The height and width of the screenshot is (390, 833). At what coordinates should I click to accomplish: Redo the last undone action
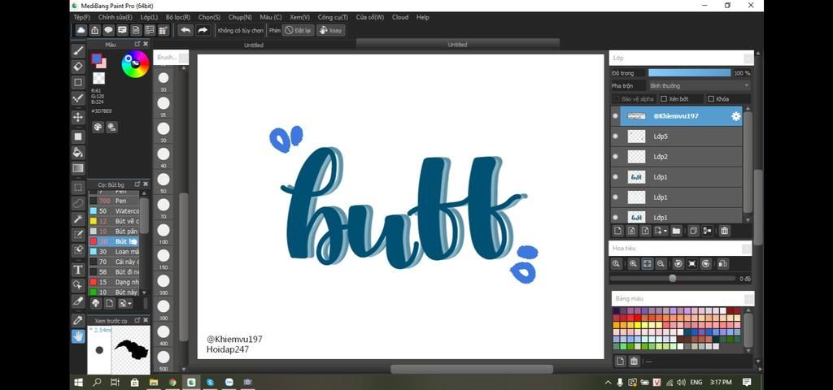[x=203, y=30]
